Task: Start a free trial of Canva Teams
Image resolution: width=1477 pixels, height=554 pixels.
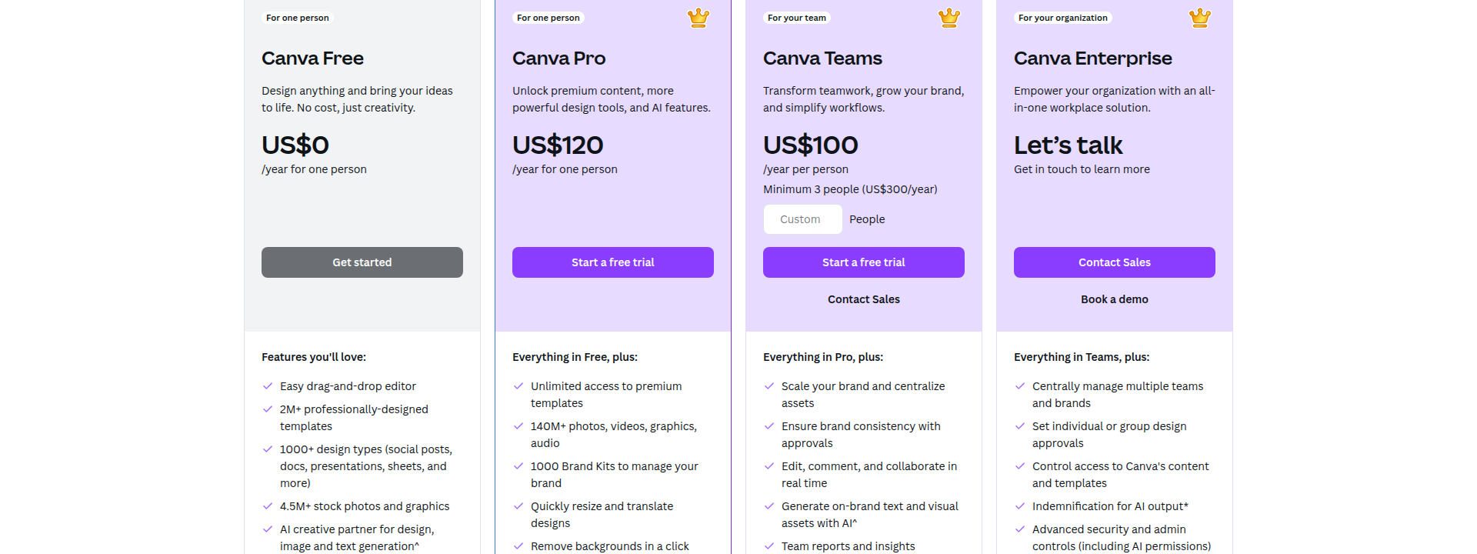Action: pos(863,262)
